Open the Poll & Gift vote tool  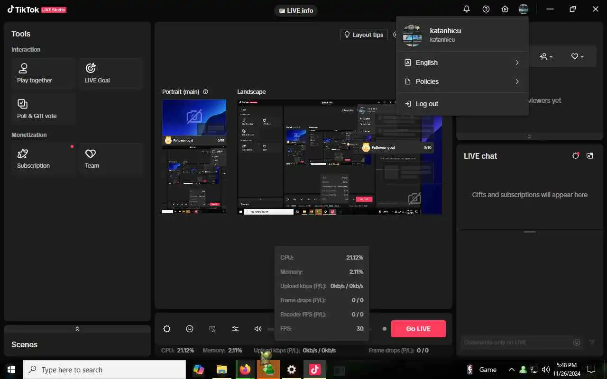click(44, 109)
